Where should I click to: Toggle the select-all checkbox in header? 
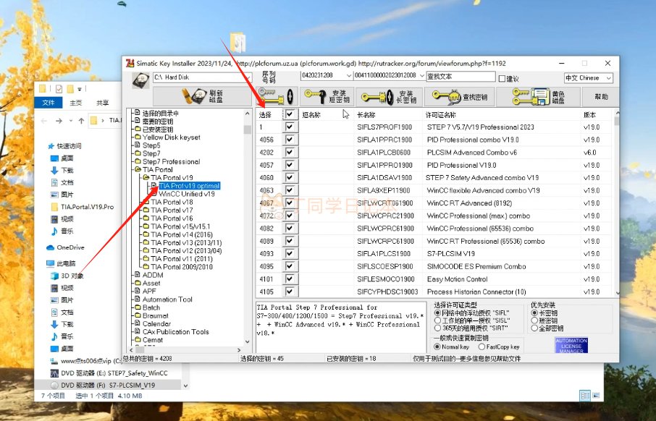pos(290,114)
